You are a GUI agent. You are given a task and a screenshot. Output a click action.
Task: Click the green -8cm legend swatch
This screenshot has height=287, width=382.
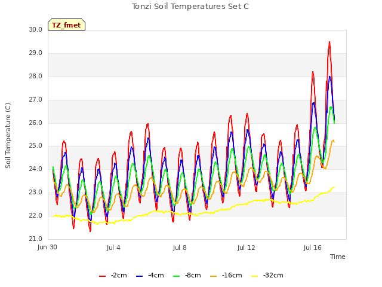tap(176, 276)
